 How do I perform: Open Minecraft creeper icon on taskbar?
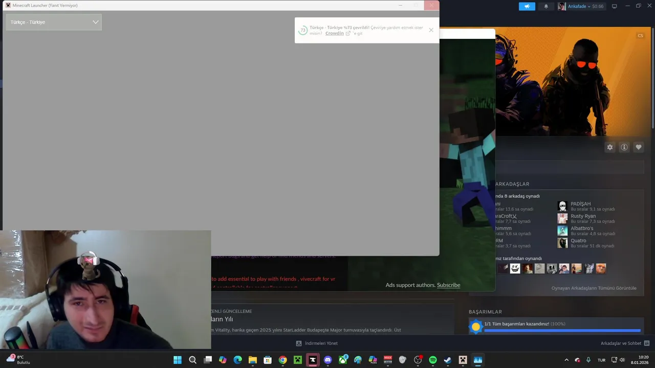coord(297,360)
